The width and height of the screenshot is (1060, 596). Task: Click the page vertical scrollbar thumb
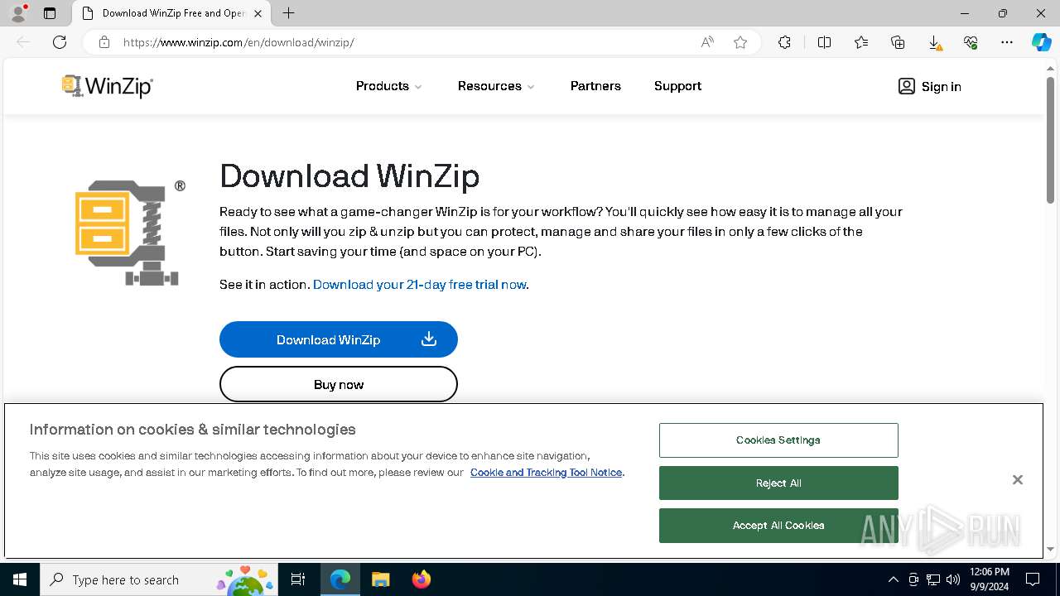point(1051,141)
